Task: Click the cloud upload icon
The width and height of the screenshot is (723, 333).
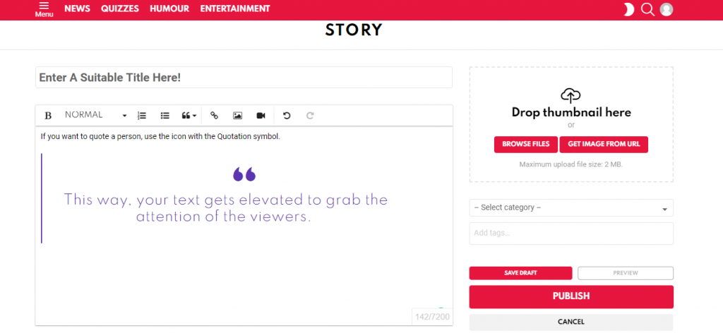Action: click(570, 96)
